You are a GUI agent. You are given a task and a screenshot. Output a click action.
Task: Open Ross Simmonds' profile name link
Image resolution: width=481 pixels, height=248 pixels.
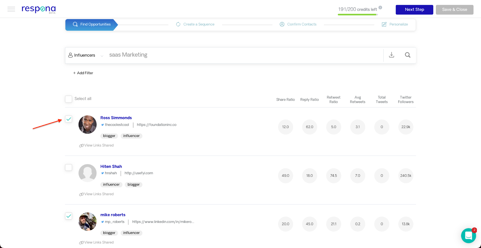tap(116, 118)
